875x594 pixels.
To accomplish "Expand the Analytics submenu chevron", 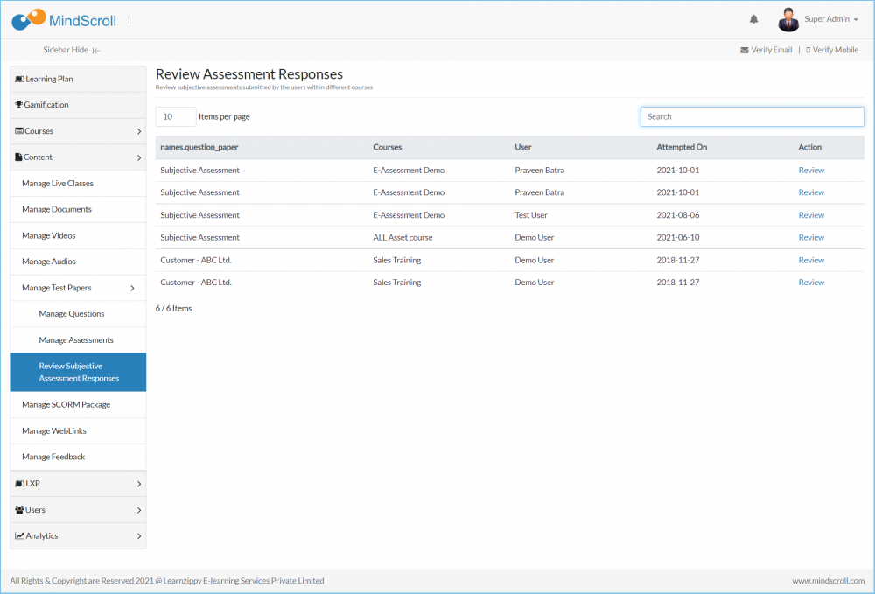I will click(139, 536).
